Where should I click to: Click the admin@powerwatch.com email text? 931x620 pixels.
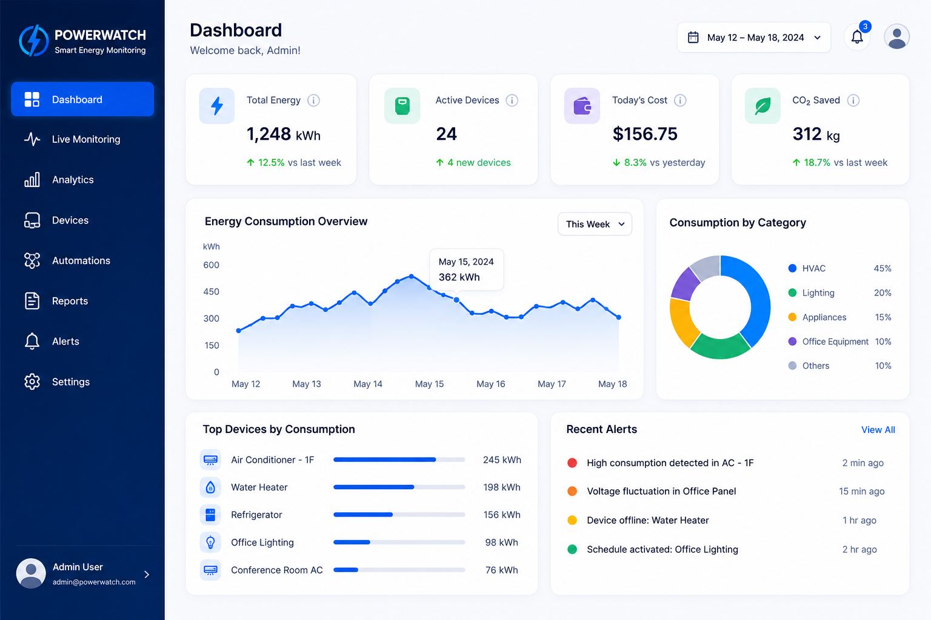(x=94, y=582)
